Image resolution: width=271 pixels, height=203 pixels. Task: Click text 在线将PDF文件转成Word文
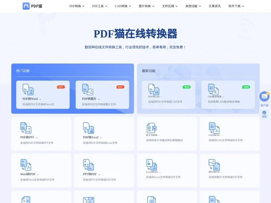[38, 104]
